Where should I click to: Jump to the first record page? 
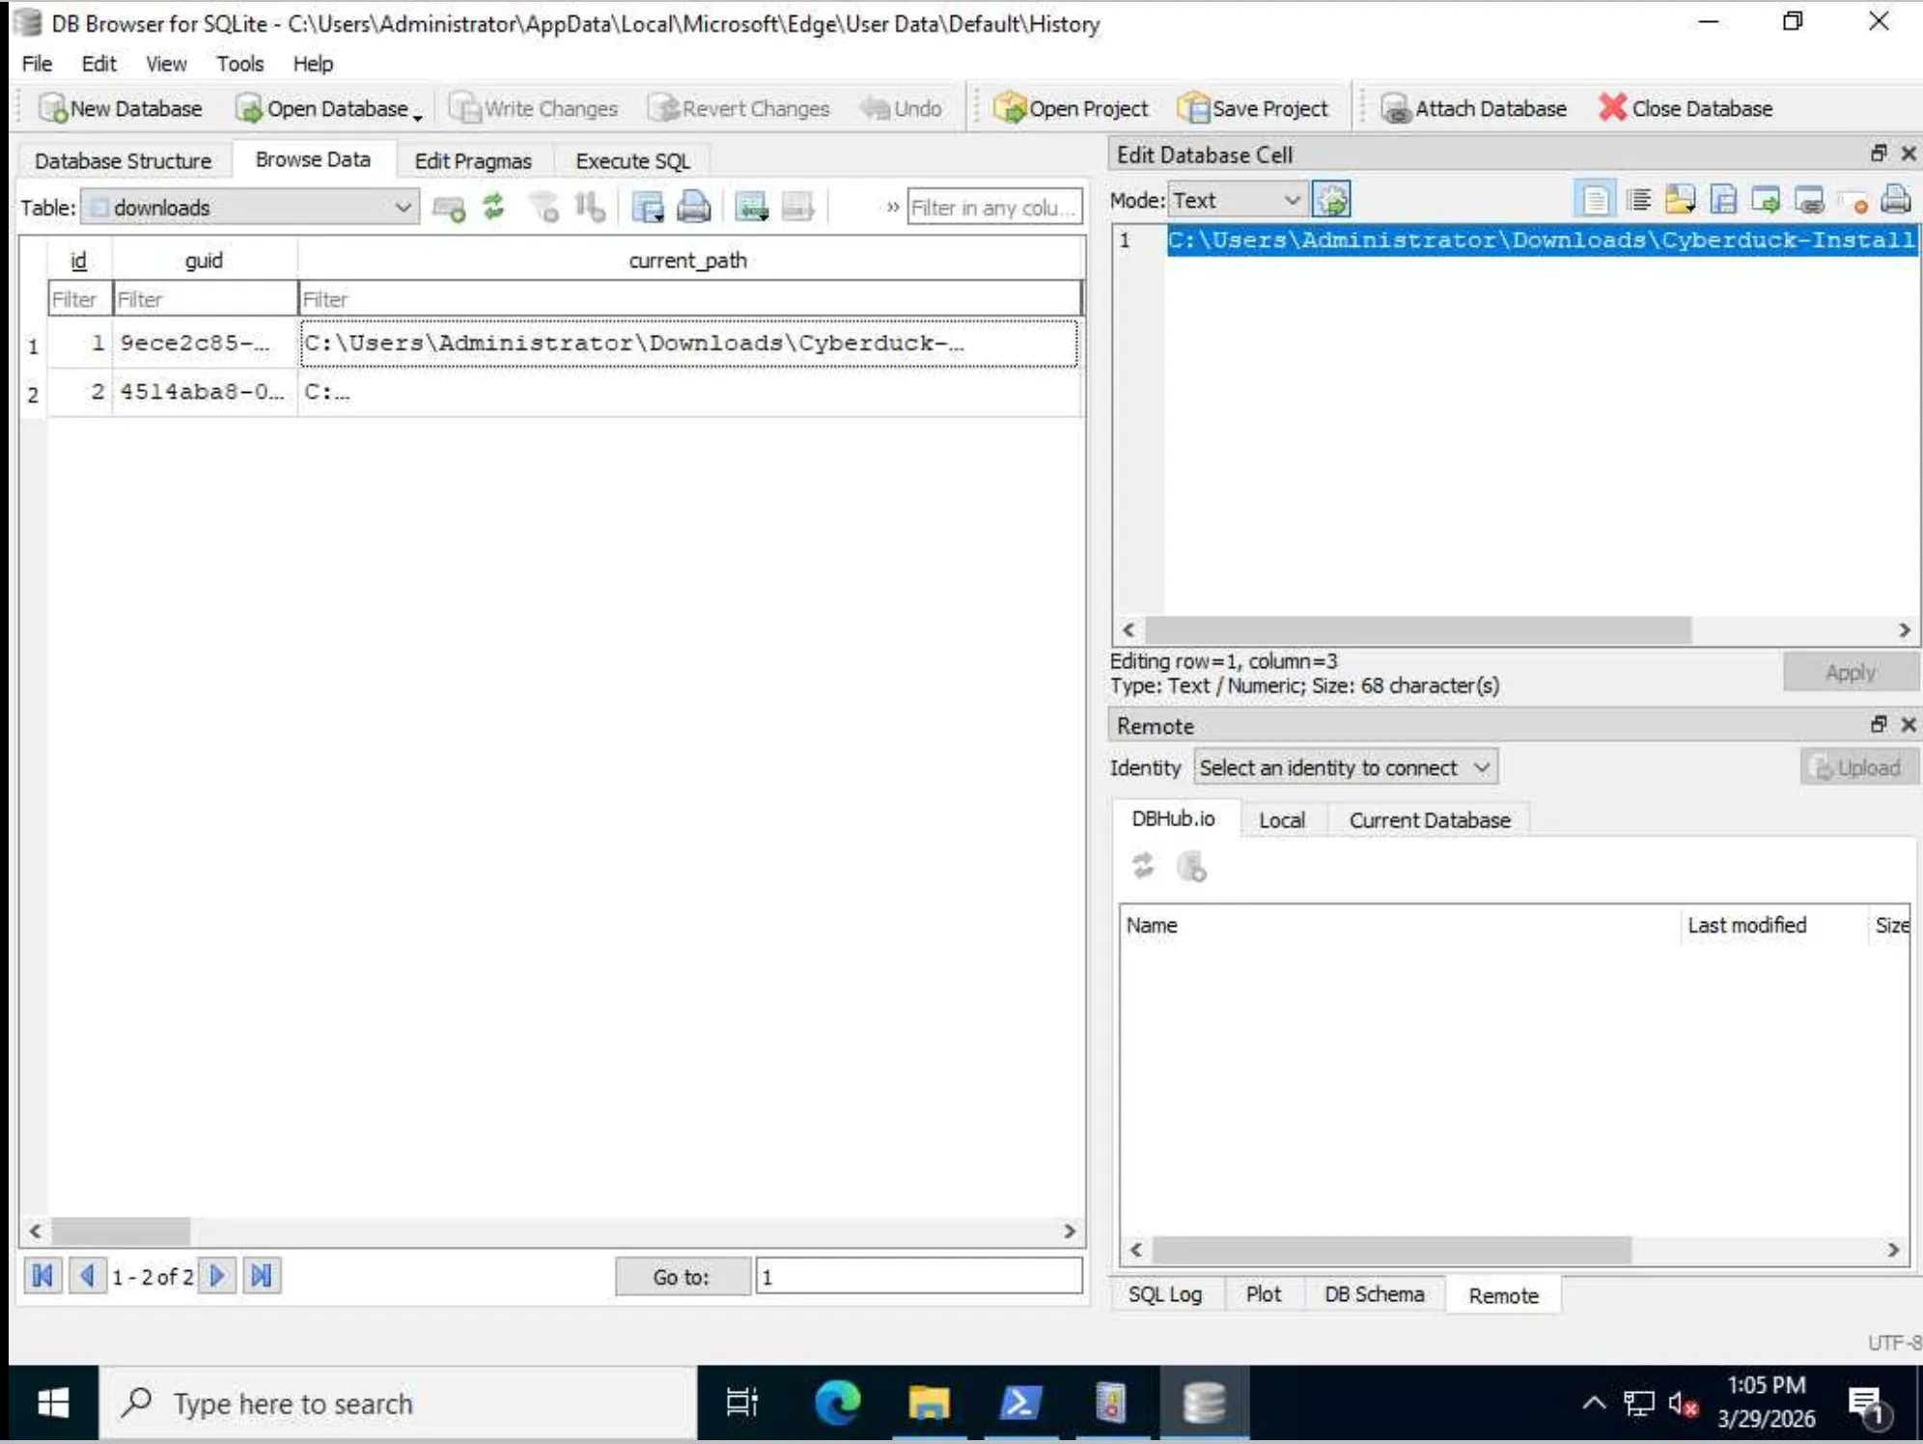click(x=42, y=1276)
